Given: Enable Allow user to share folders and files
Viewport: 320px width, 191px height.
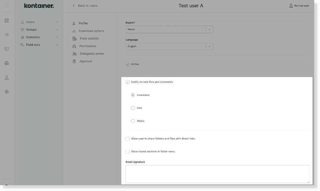Looking at the screenshot, I should point(127,138).
